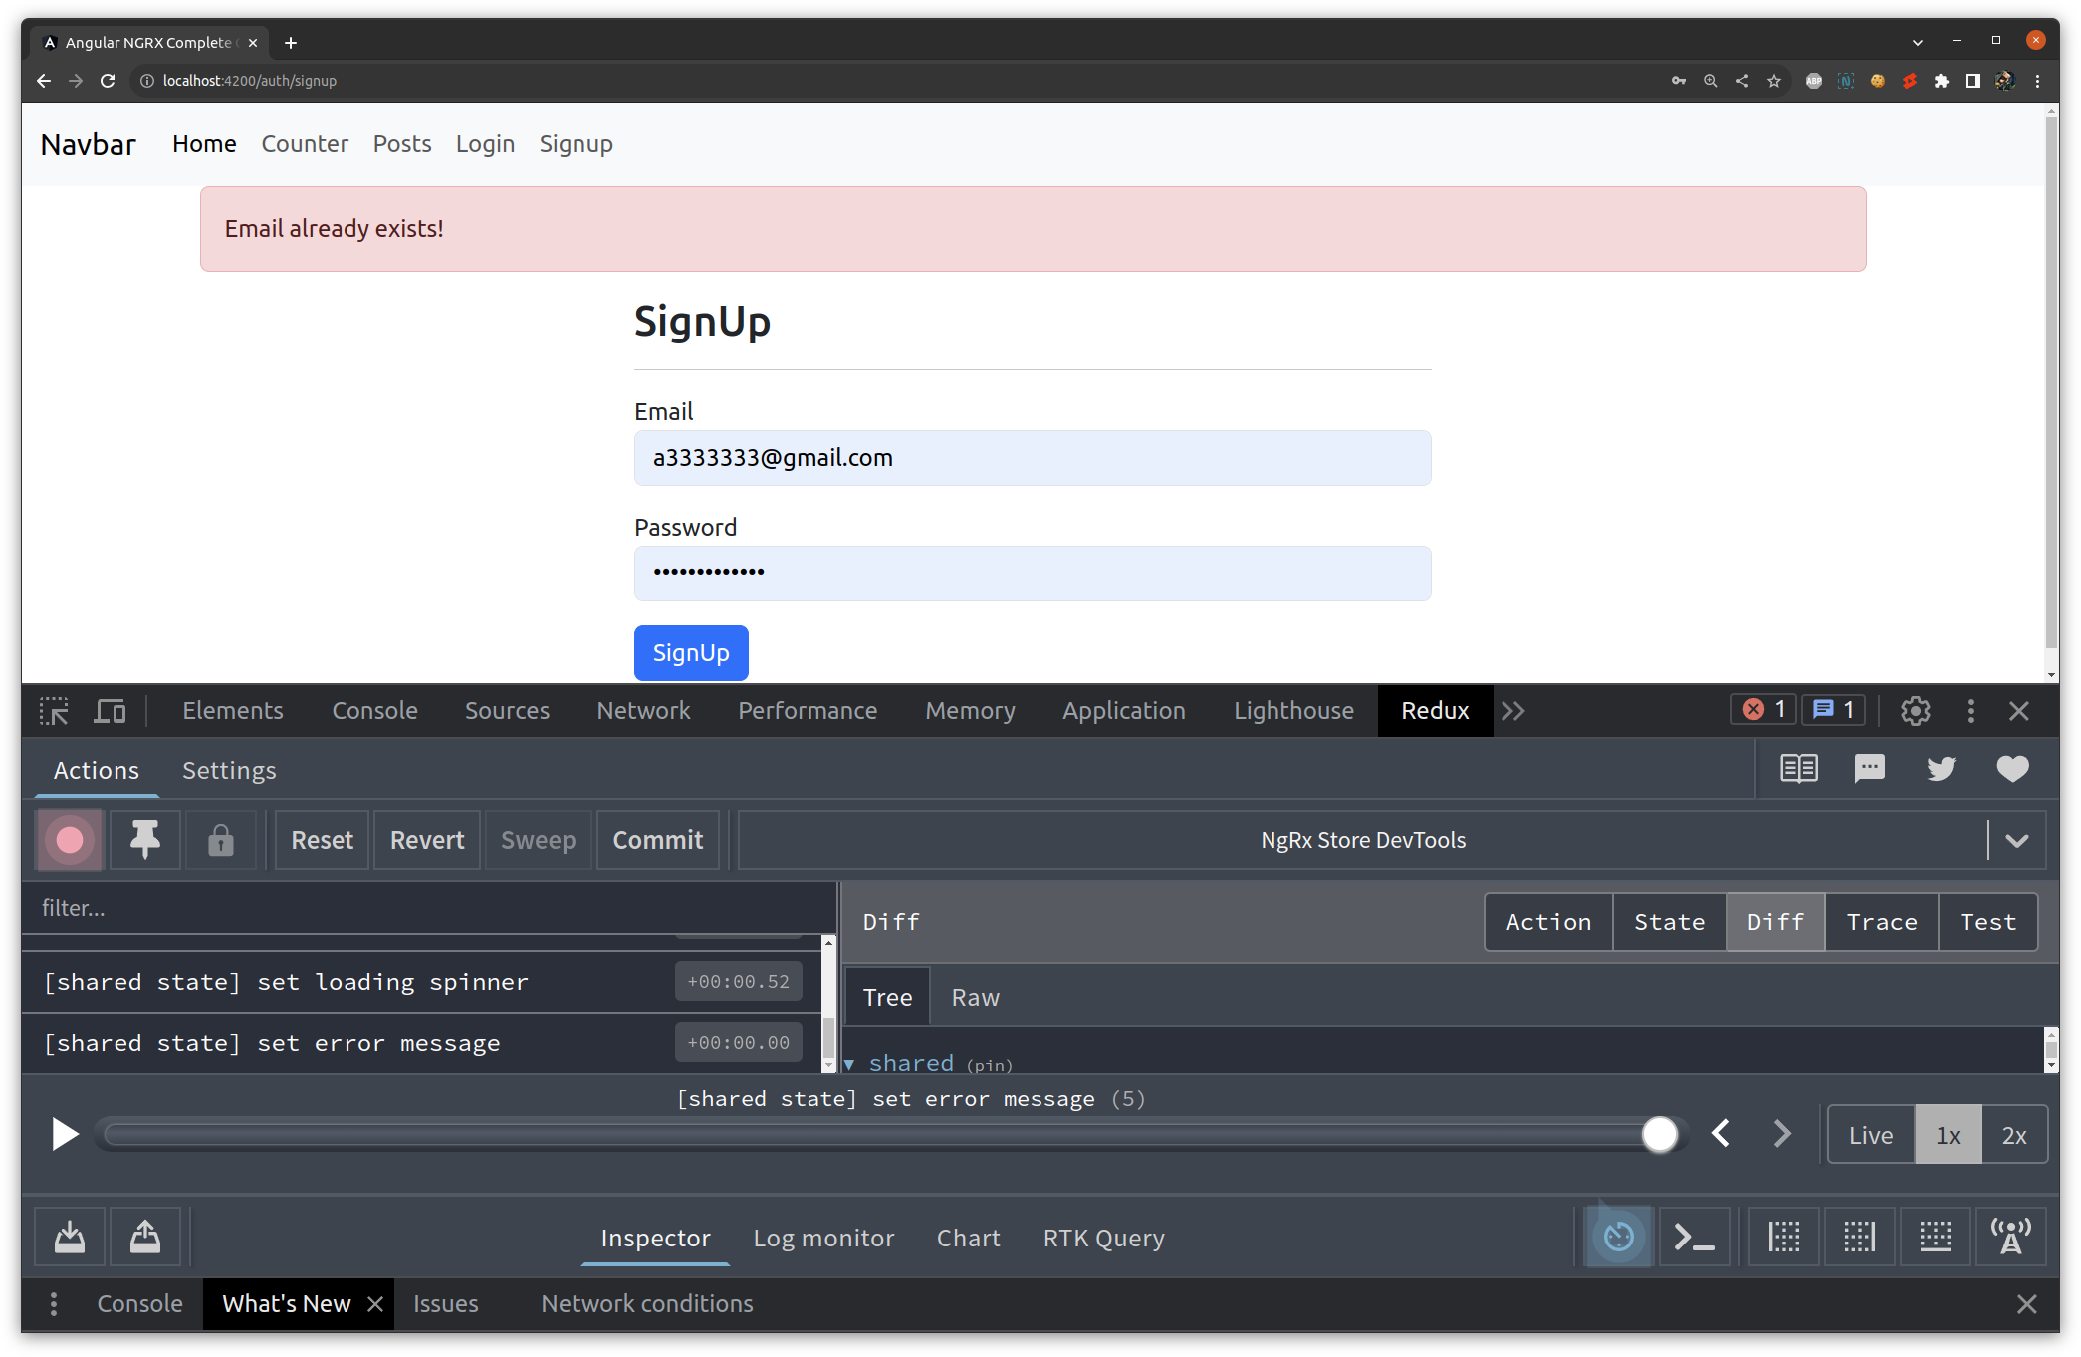Open the Redux DevTools documentation book icon

(1798, 769)
